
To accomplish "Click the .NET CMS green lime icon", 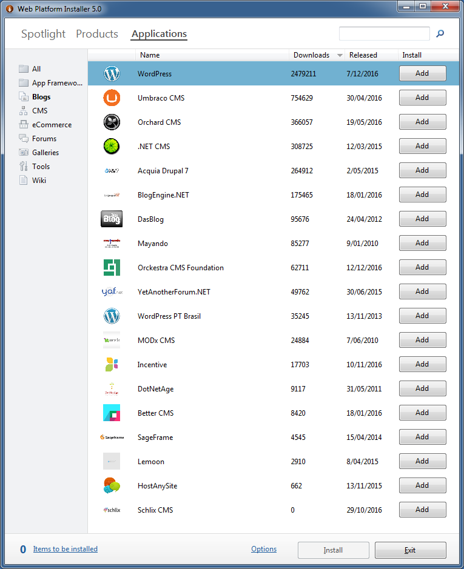I will 112,146.
